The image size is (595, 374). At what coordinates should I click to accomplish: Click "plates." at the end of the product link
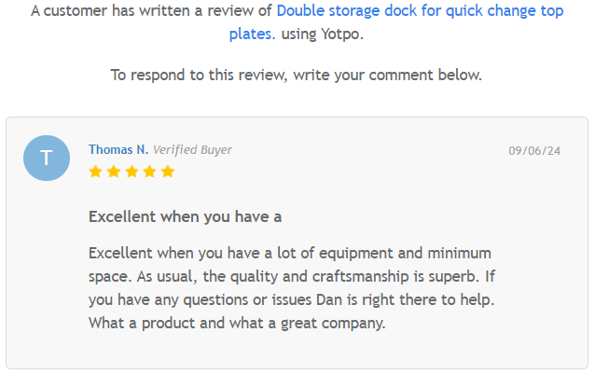tap(252, 34)
